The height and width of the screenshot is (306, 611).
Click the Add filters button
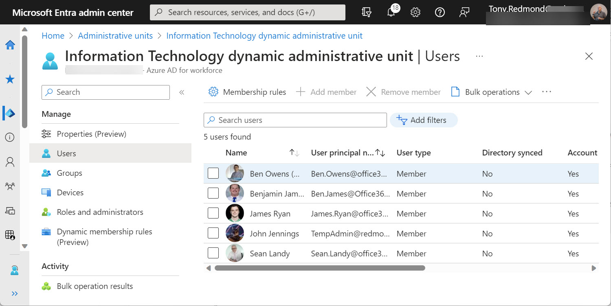click(424, 120)
